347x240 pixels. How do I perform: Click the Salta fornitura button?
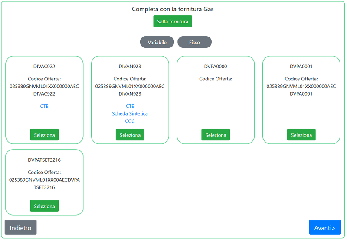(x=173, y=21)
